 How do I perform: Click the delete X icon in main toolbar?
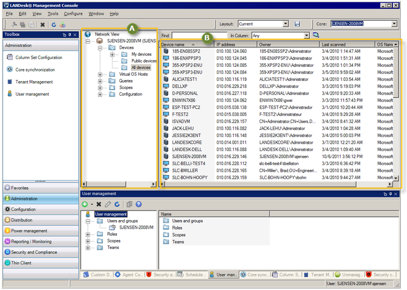pyautogui.click(x=42, y=25)
